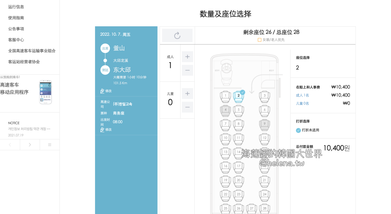This screenshot has width=391, height=214.
Task: Choose seat number 21
Action: click(265, 180)
